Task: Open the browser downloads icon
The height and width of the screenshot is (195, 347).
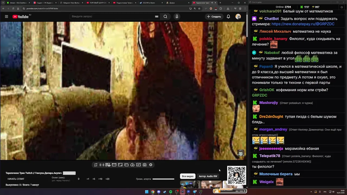Action: [228, 8]
